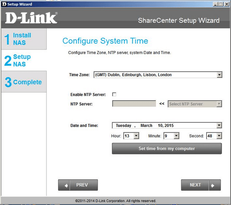This screenshot has height=205, width=231.
Task: Open the Time Zone dropdown
Action: [x=219, y=75]
